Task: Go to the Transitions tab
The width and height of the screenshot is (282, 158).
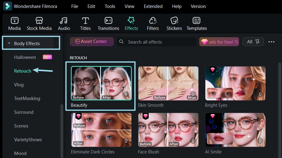Action: coord(108,24)
